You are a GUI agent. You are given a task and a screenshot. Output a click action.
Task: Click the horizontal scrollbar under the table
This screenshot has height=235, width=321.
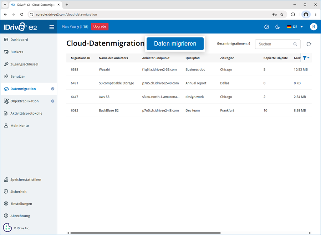[146, 233]
